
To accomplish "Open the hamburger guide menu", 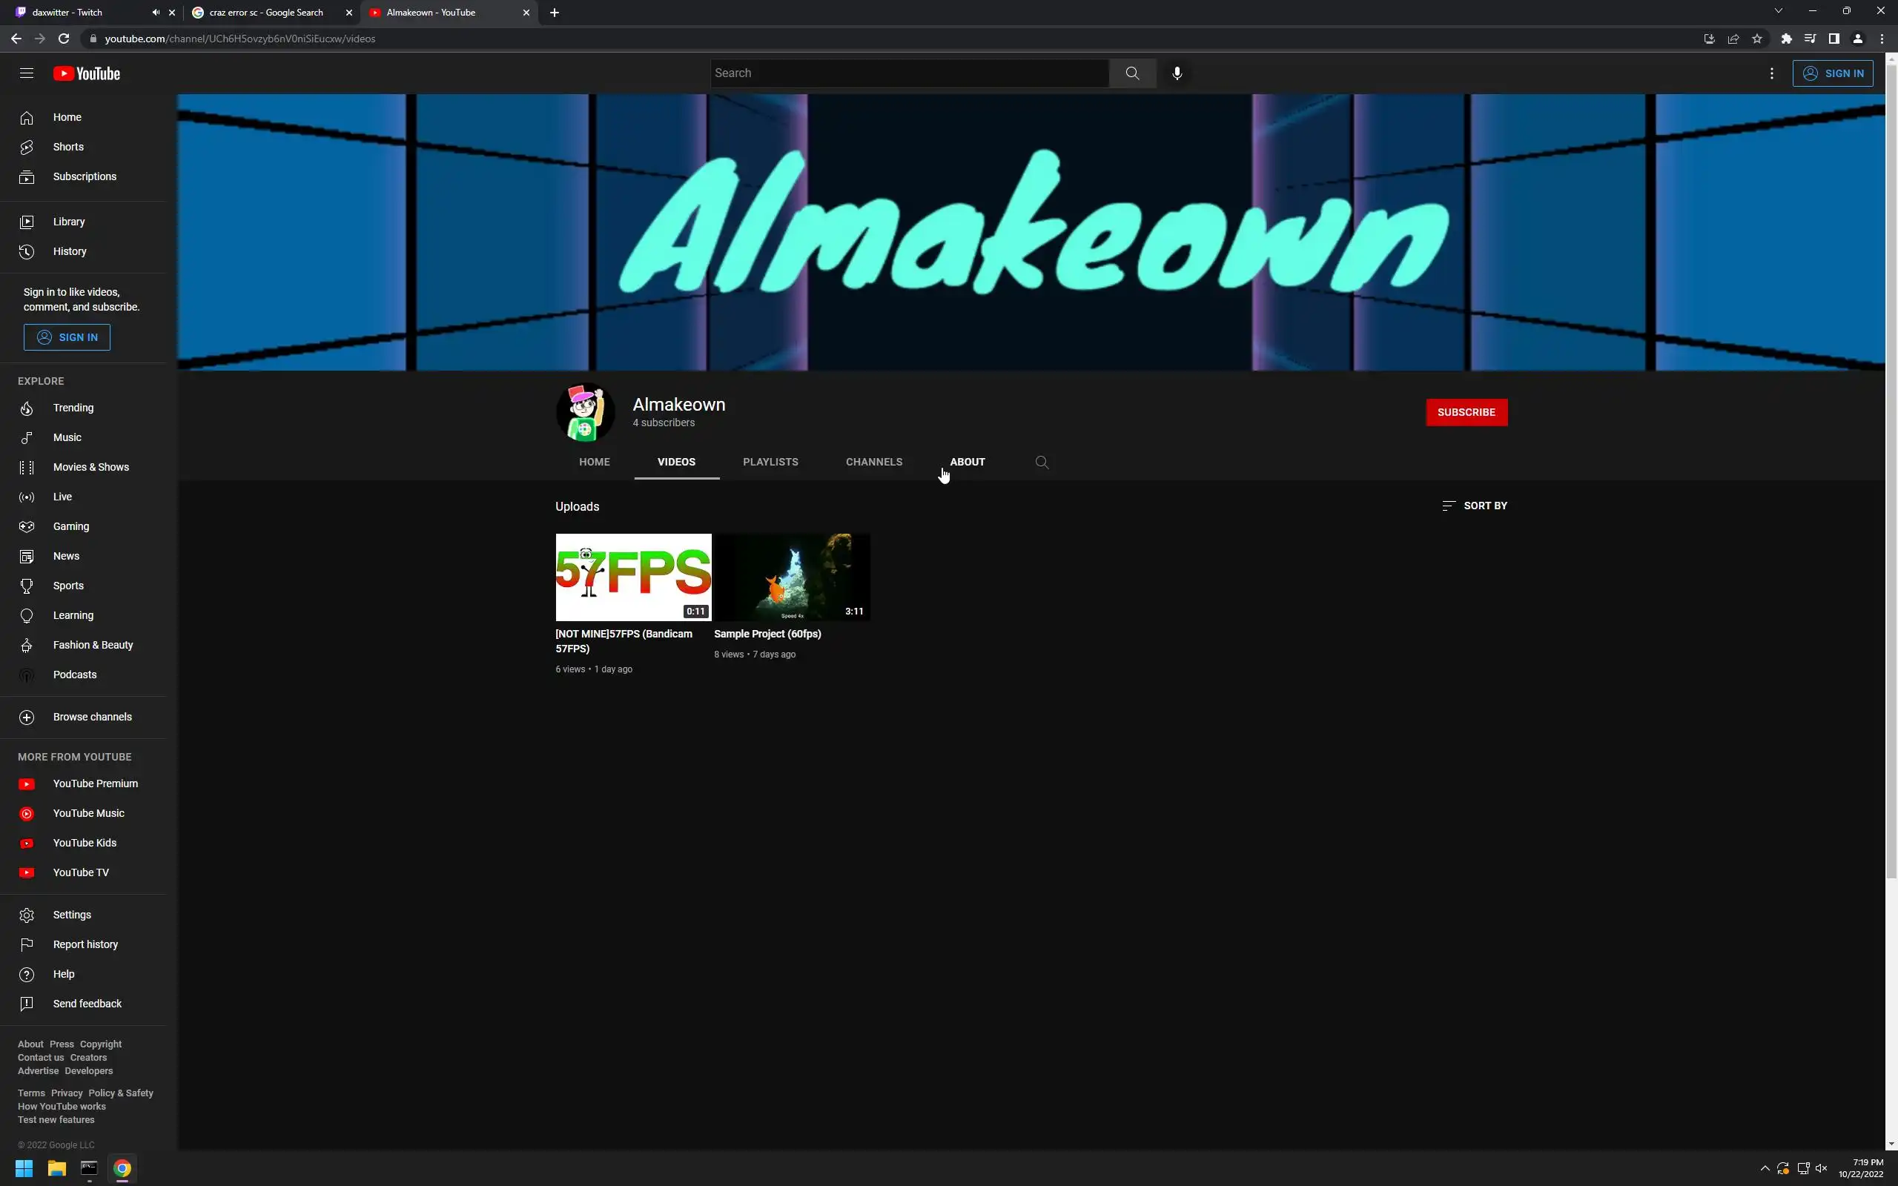I will [x=27, y=73].
